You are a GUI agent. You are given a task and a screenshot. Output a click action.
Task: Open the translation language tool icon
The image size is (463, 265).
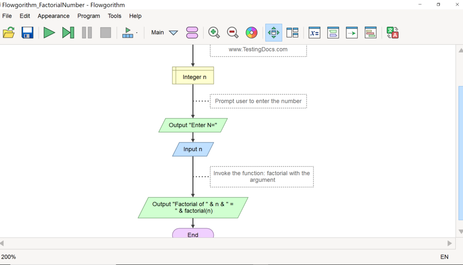(392, 33)
